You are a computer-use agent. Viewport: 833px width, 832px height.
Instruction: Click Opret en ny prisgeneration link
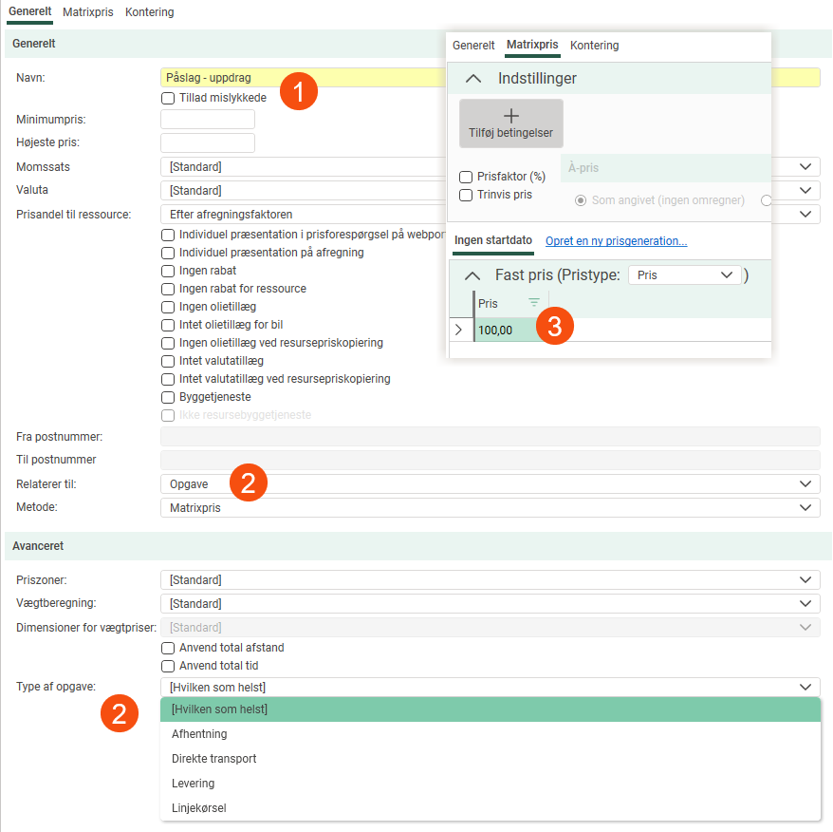[x=616, y=241]
